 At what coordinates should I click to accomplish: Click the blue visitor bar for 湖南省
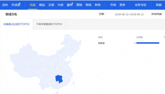tap(148, 43)
